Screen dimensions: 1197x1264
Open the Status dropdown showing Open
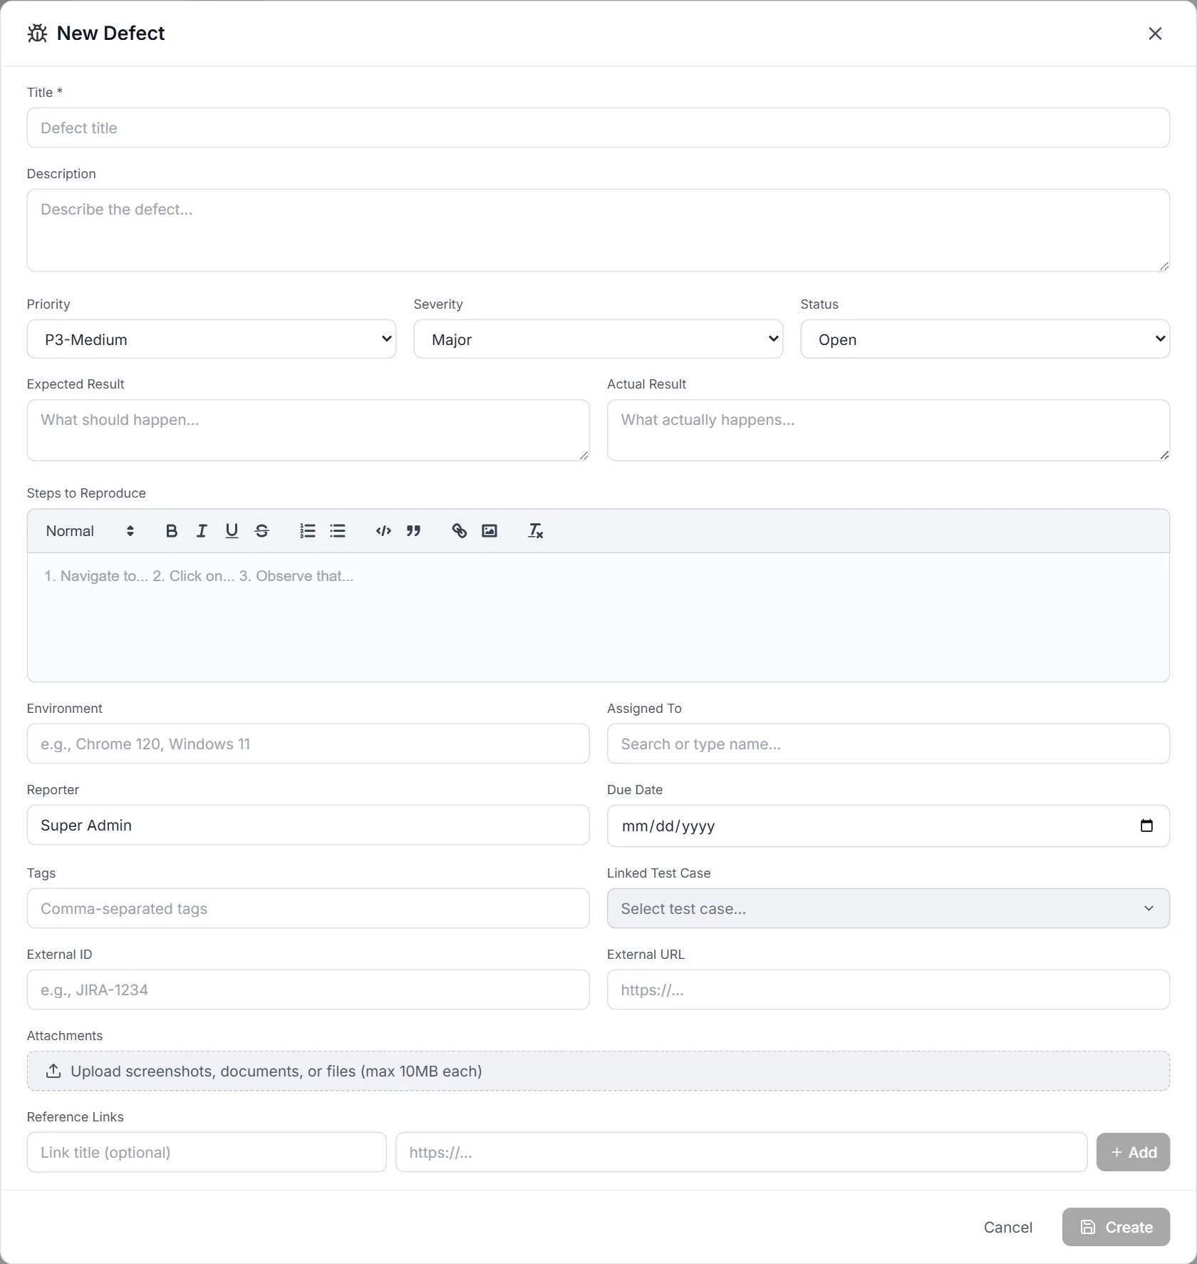tap(985, 339)
